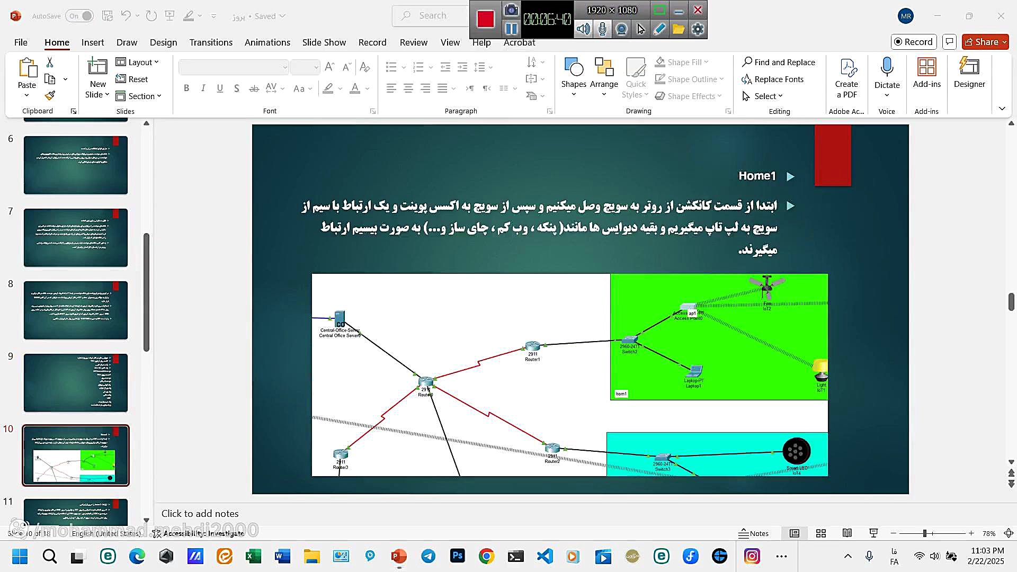Open the File menu
Image resolution: width=1017 pixels, height=572 pixels.
point(21,42)
